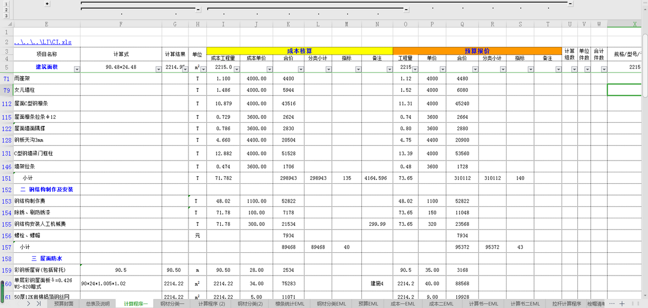Open filter dropdown for cost 备注 column N
648x308 pixels.
389,69
